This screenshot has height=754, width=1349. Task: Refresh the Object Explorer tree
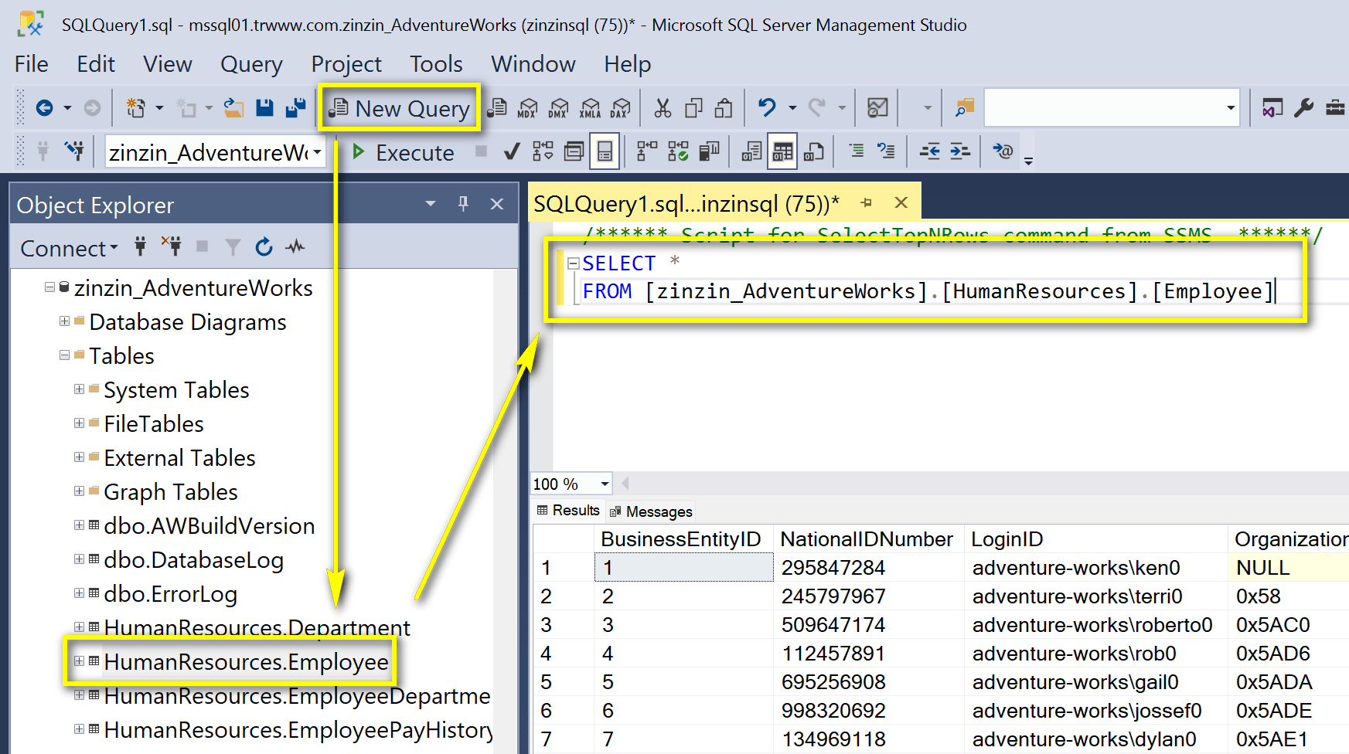click(x=264, y=247)
